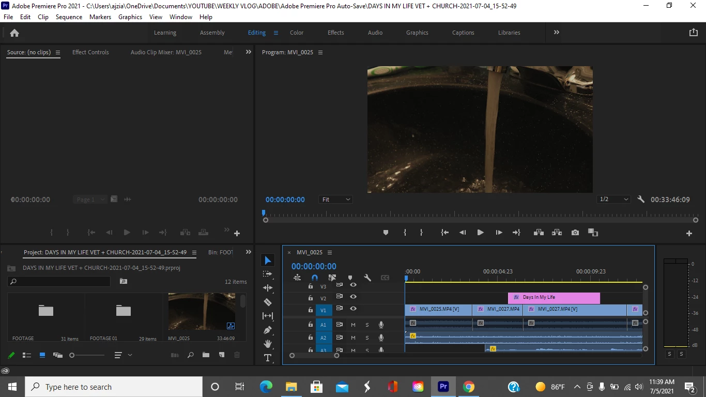The height and width of the screenshot is (397, 706).
Task: Select the Ripple Edit tool
Action: click(x=268, y=288)
